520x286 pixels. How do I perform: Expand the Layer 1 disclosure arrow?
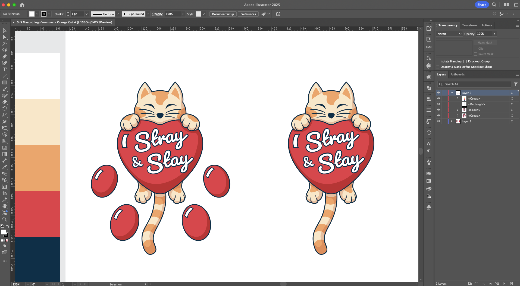tap(452, 121)
